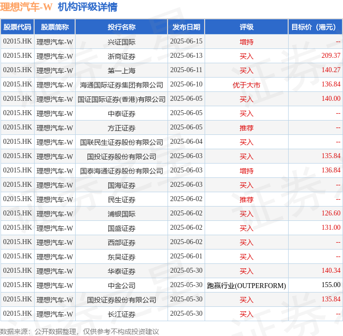Screen dimensions: 343x336
Task: Select the 兴证国际 cell
Action: point(122,42)
